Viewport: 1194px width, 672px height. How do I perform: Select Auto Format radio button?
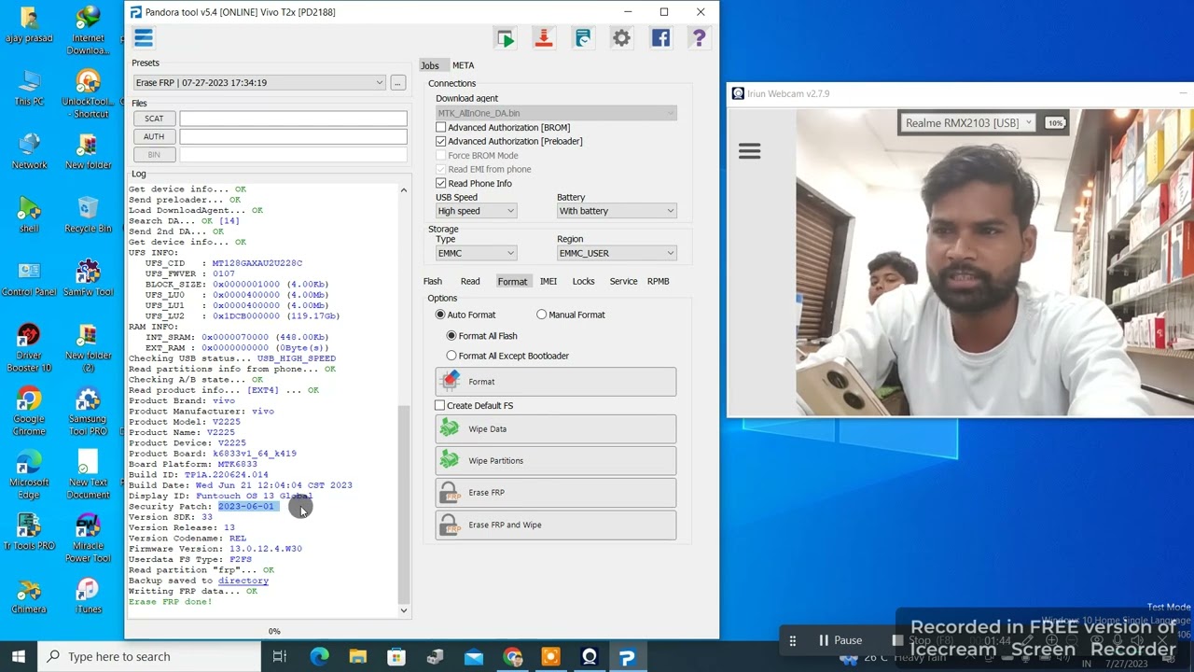(x=440, y=315)
